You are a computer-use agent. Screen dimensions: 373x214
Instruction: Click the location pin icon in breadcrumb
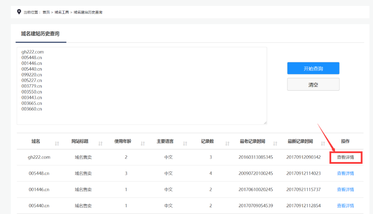(x=19, y=11)
